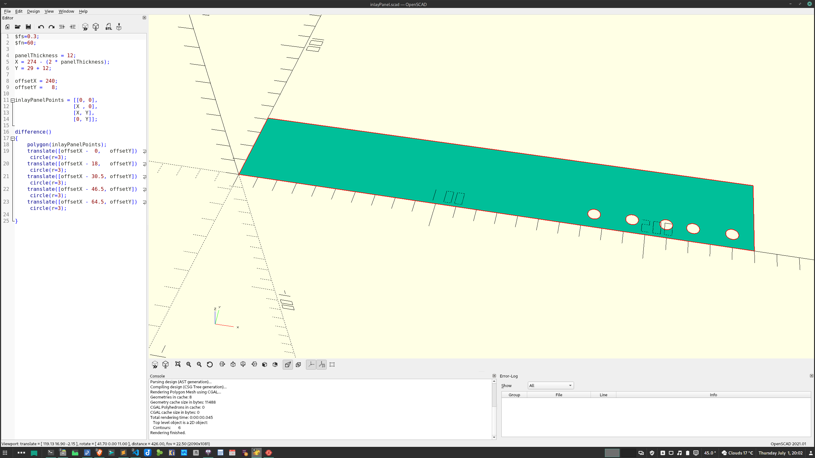Click the Unindent icon in editor toolbar

[x=62, y=27]
